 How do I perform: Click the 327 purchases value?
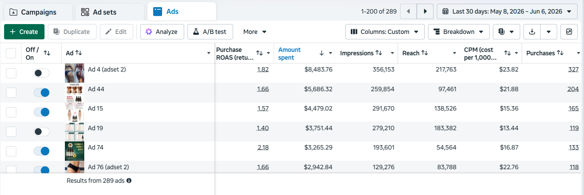coord(573,70)
